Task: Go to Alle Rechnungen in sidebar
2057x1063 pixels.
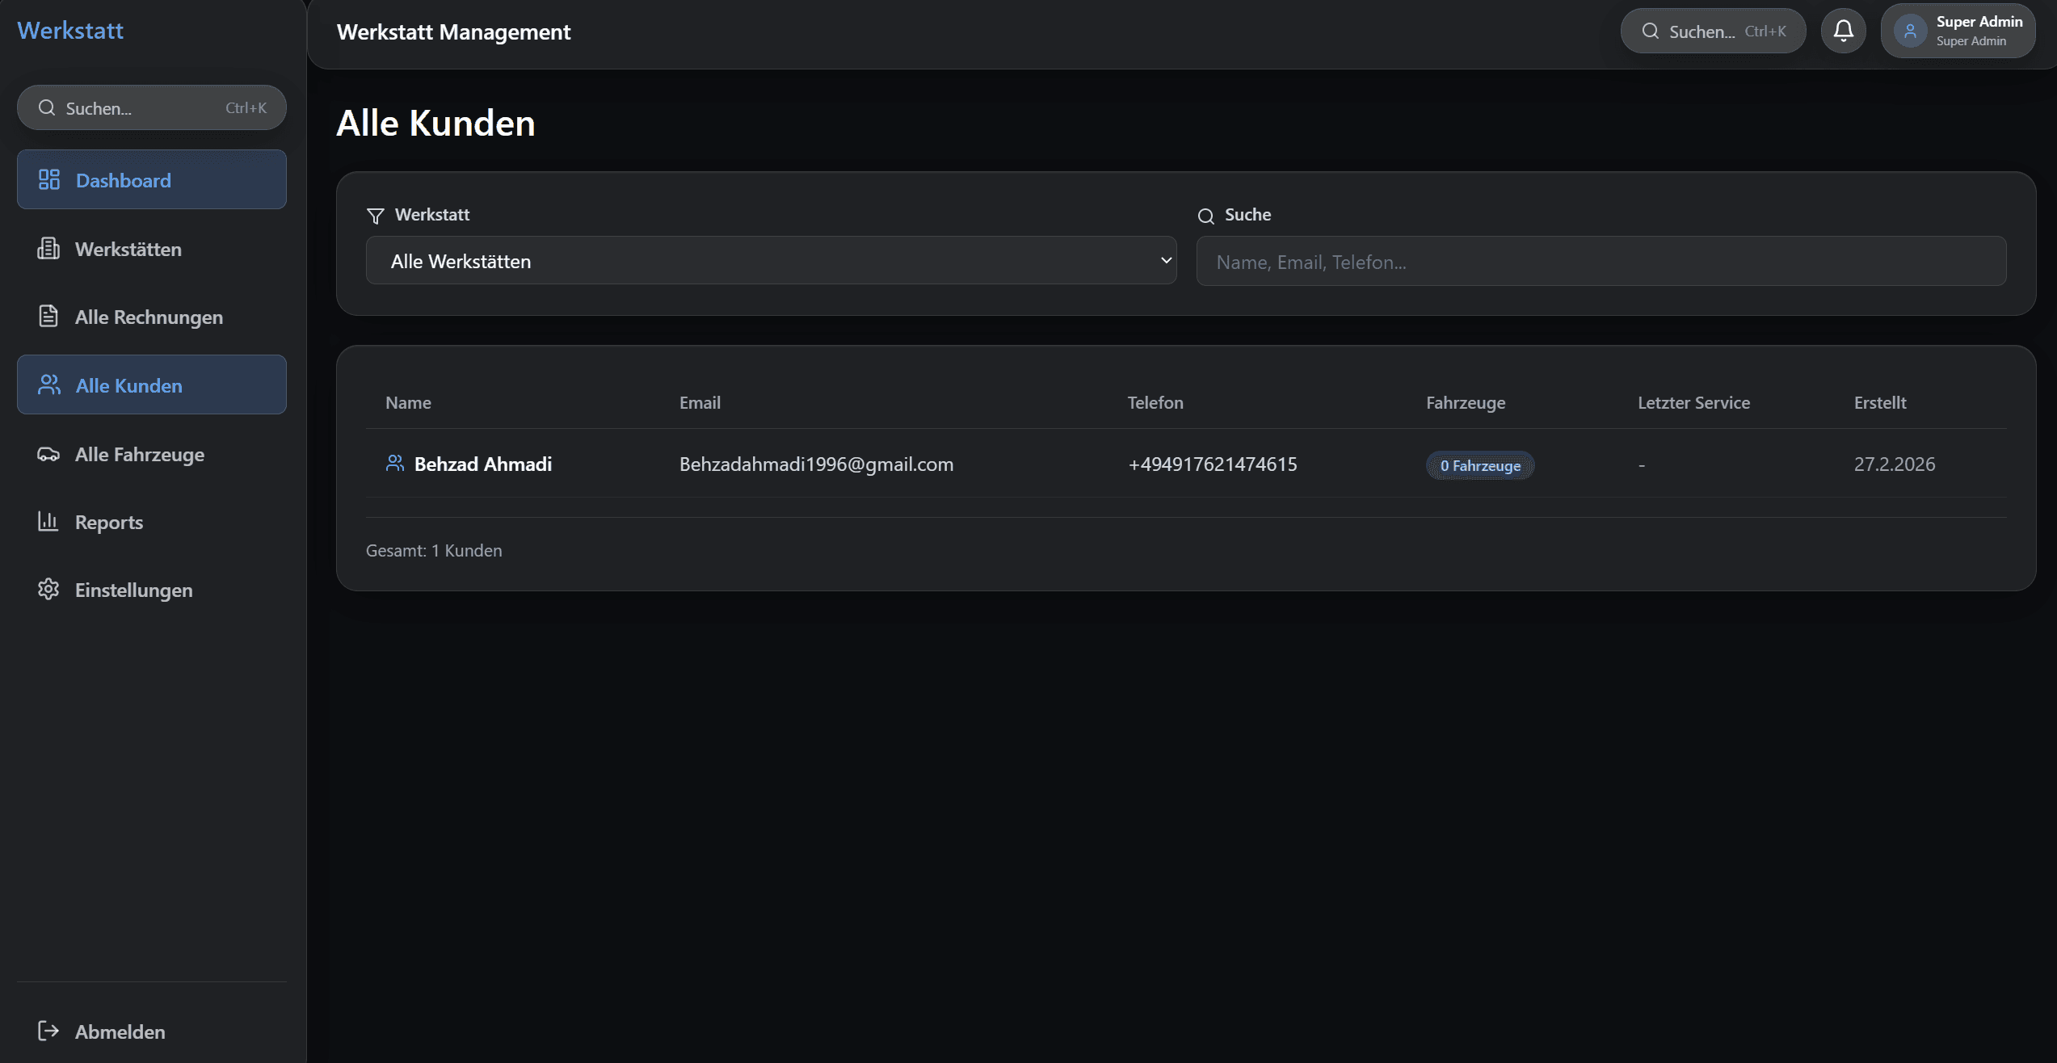Action: (149, 317)
